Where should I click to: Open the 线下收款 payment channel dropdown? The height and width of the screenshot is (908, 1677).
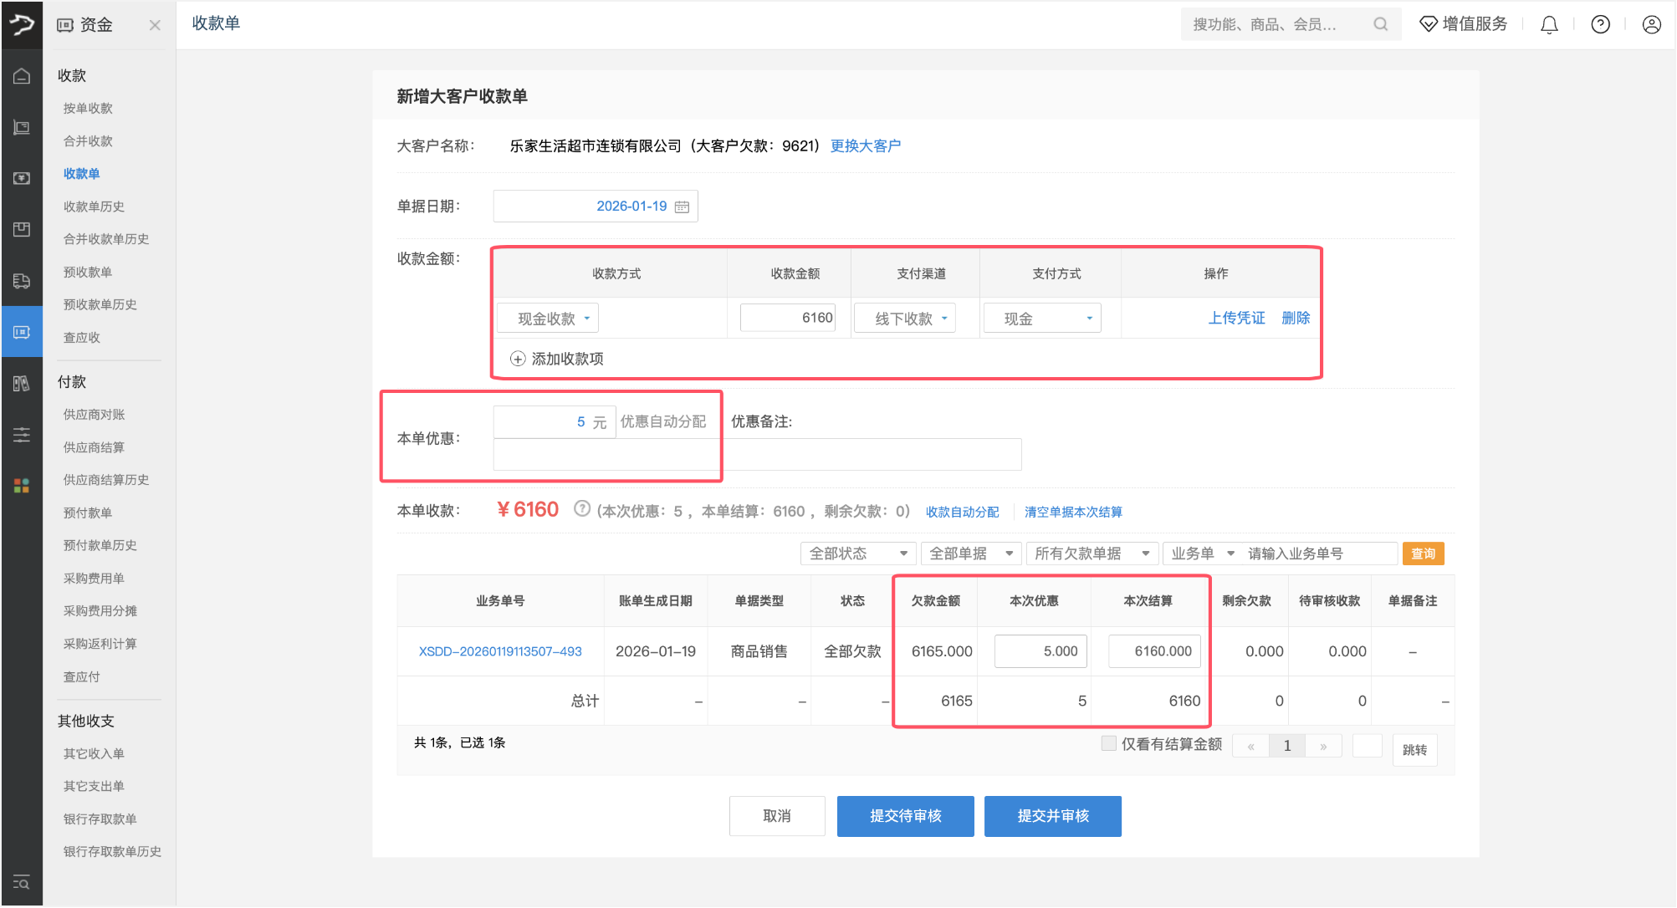coord(905,319)
